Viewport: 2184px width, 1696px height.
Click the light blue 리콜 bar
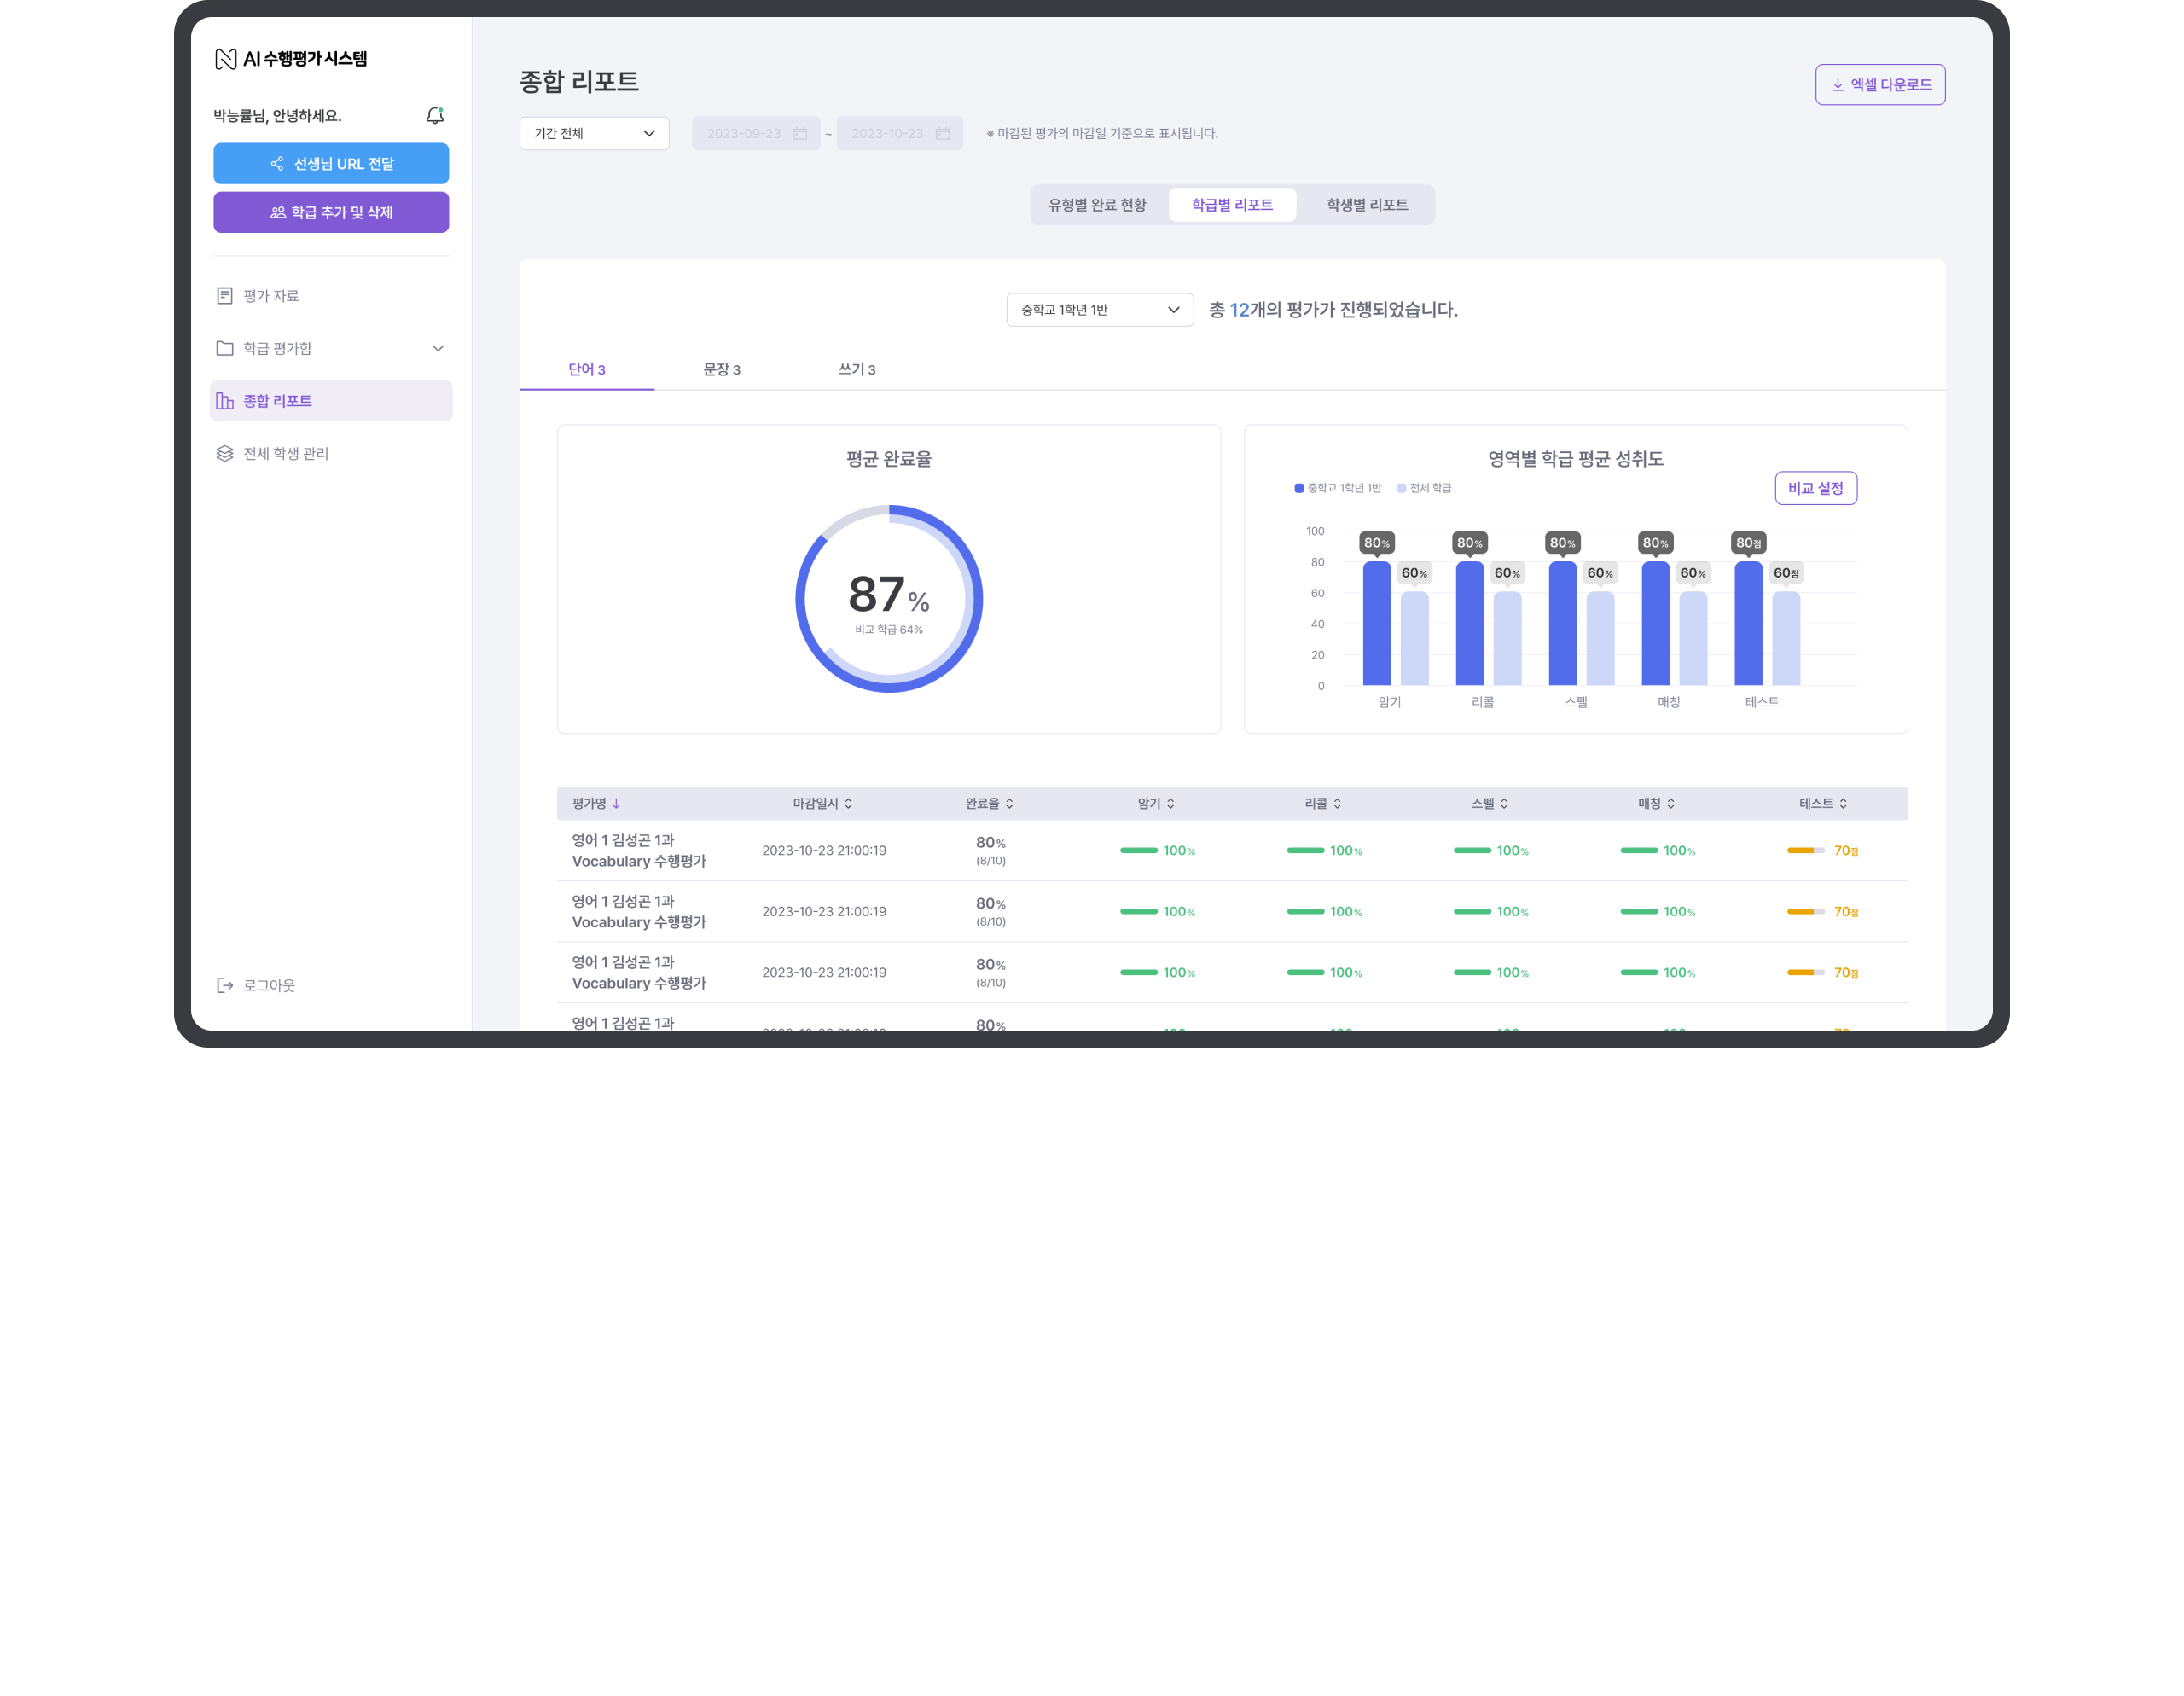tap(1507, 639)
